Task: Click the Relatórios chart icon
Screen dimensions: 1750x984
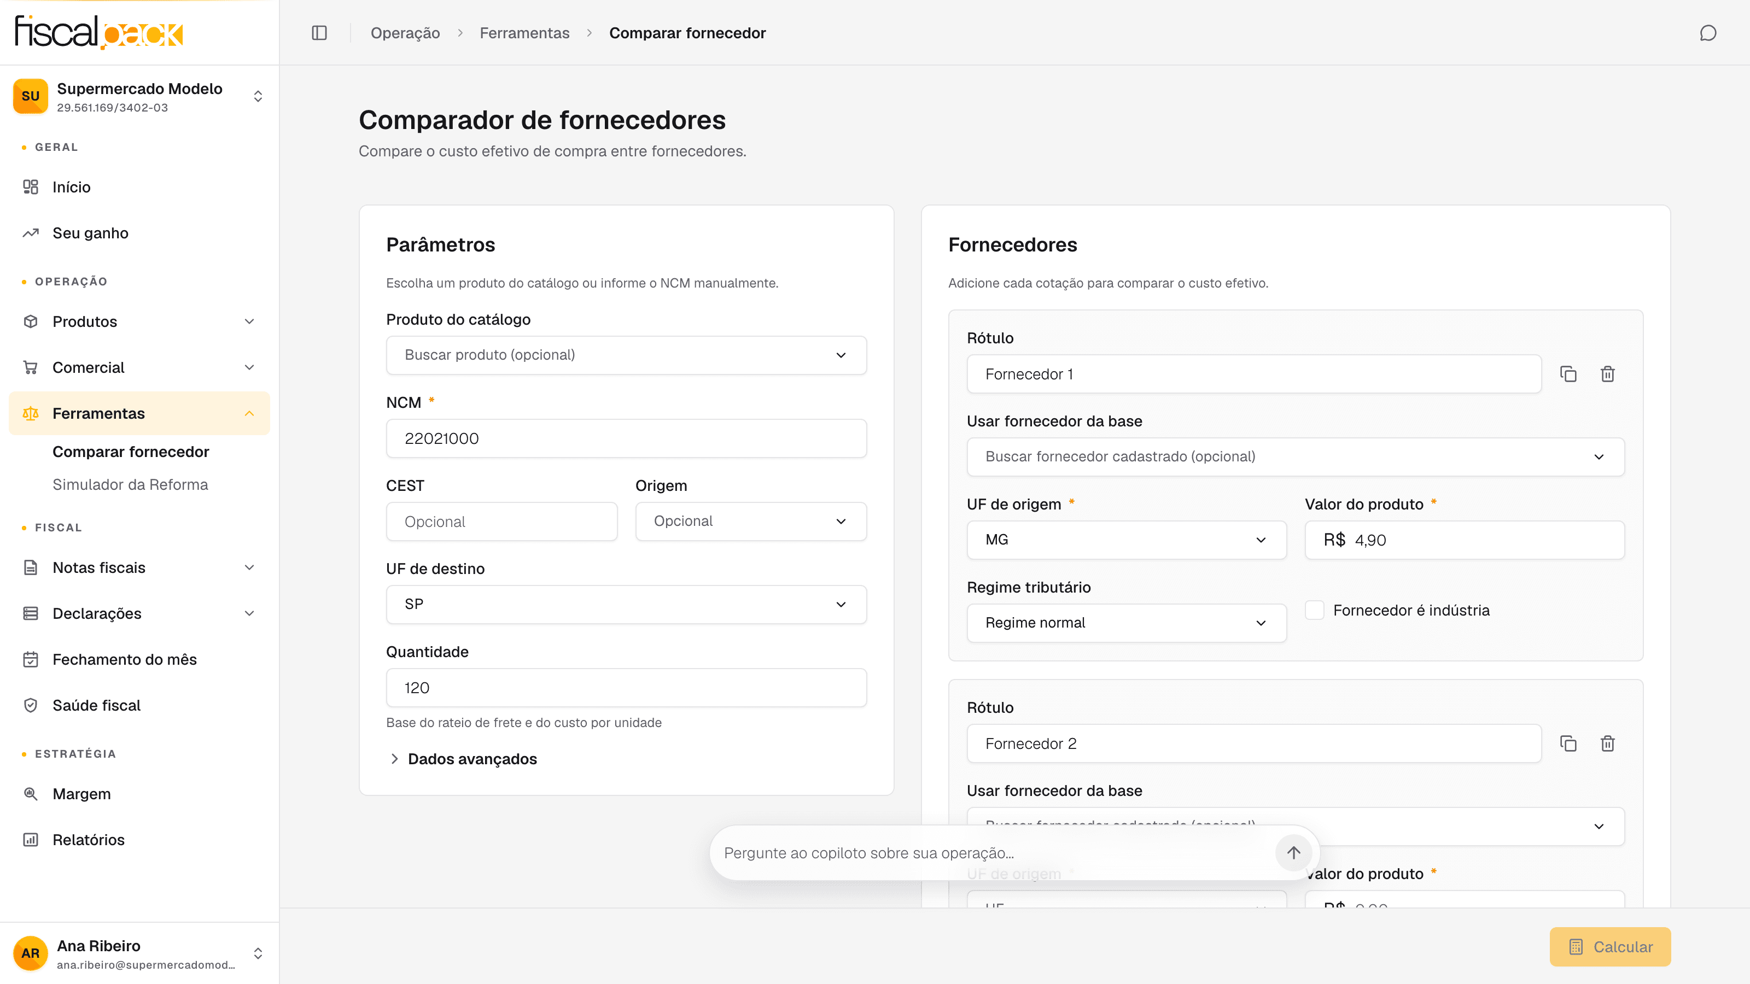Action: (31, 840)
